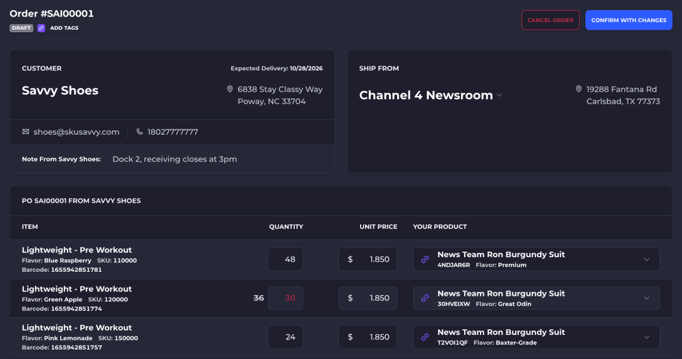
Task: Click the dollar sign in the Pink Lemonade price field
Action: [350, 337]
